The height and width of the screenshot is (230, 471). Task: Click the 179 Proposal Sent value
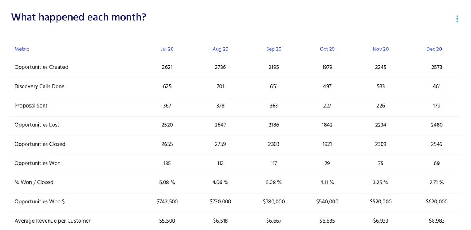[x=437, y=106]
